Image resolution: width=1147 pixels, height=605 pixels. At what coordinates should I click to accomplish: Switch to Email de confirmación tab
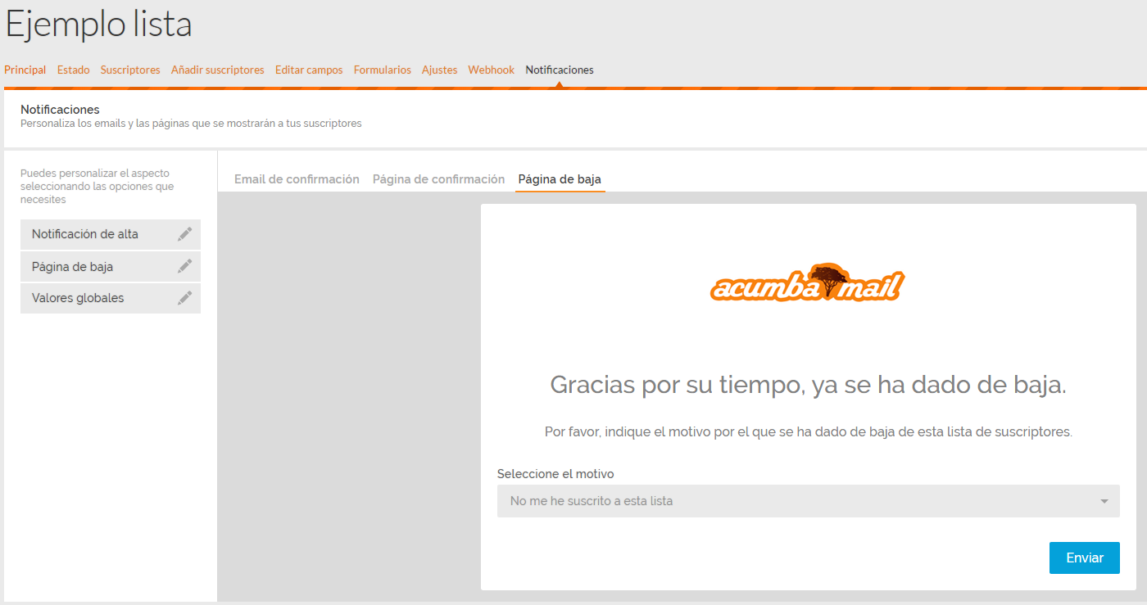297,179
